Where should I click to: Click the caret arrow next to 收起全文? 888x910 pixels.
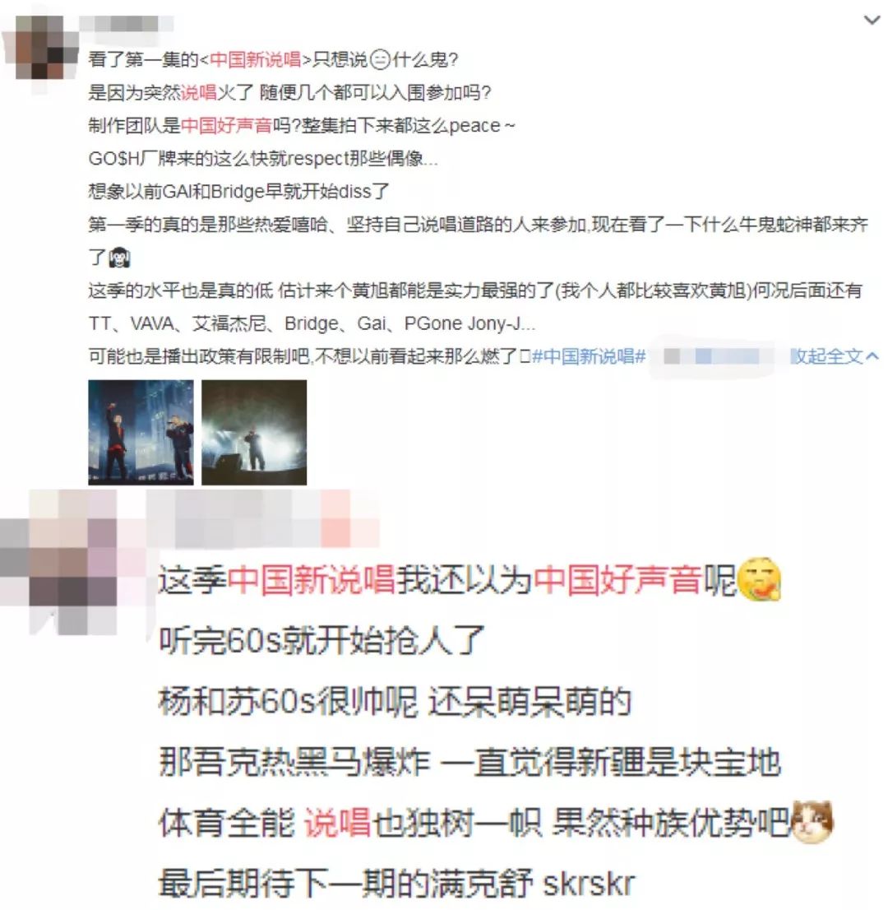pos(872,355)
